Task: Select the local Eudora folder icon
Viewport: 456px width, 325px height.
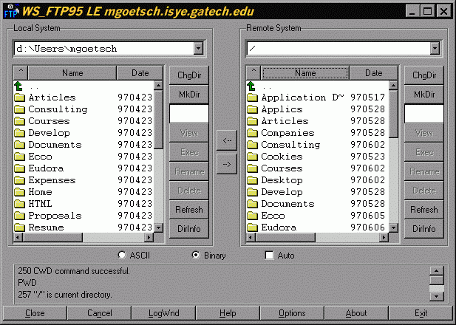Action: [20, 168]
